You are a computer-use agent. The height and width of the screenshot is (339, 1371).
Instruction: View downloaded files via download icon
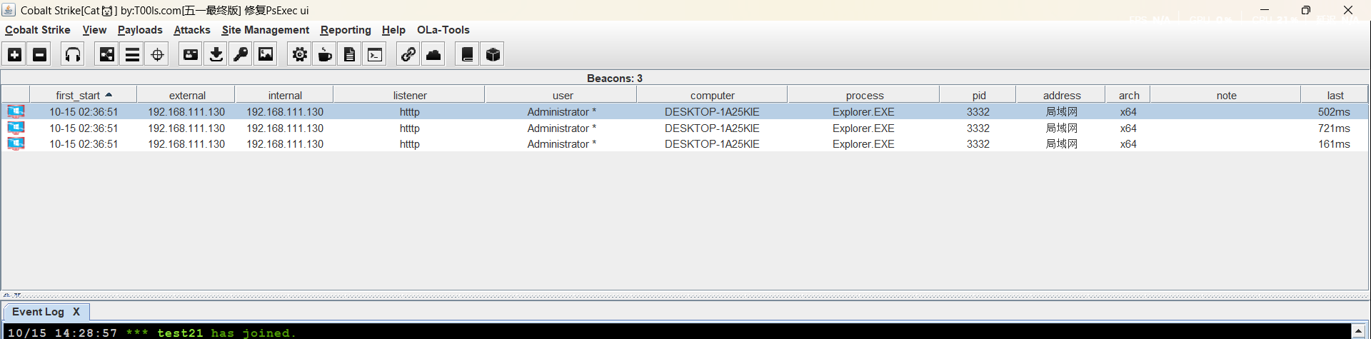(x=216, y=54)
